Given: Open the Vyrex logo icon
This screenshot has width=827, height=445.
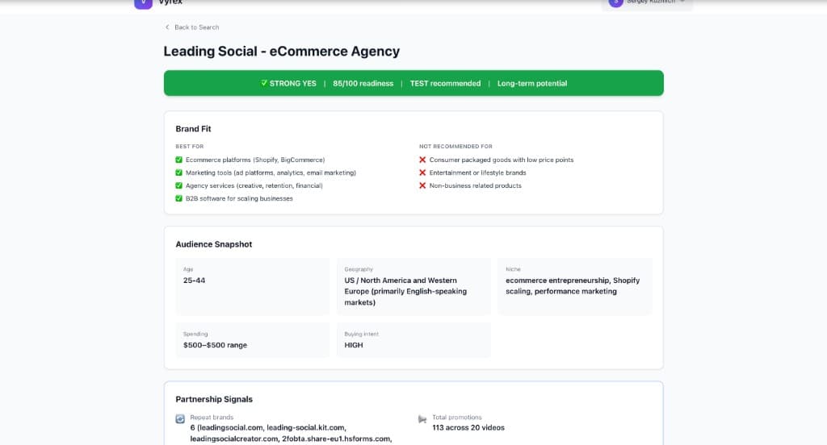Looking at the screenshot, I should (x=144, y=3).
